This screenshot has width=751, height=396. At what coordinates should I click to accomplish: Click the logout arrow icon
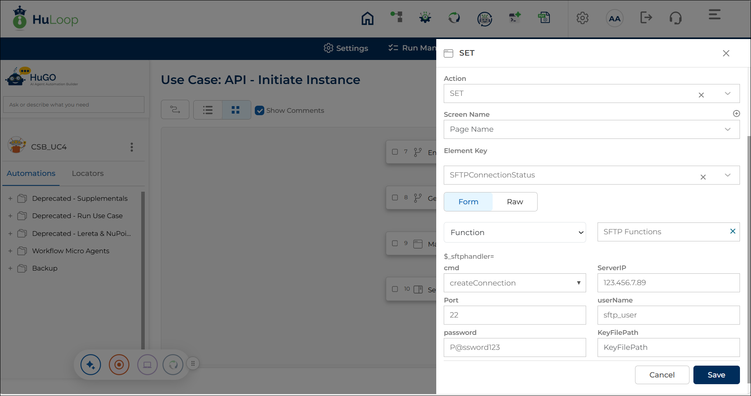(646, 17)
